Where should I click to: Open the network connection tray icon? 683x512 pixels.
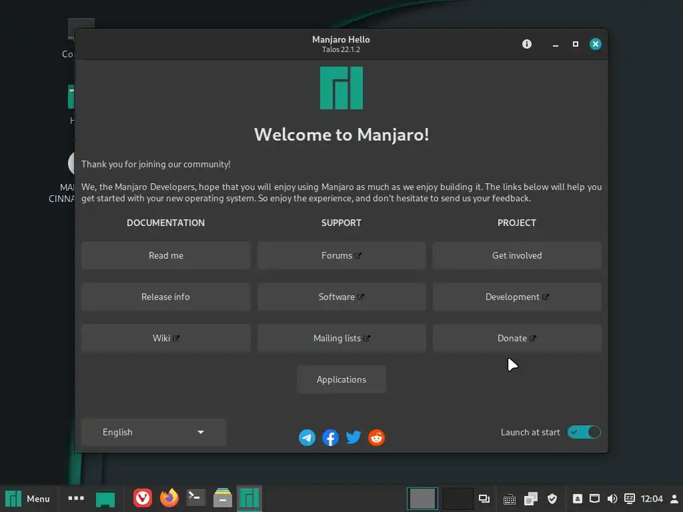point(594,499)
